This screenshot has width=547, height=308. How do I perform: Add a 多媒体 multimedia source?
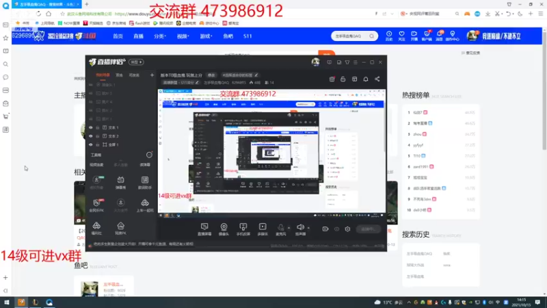[x=263, y=229]
